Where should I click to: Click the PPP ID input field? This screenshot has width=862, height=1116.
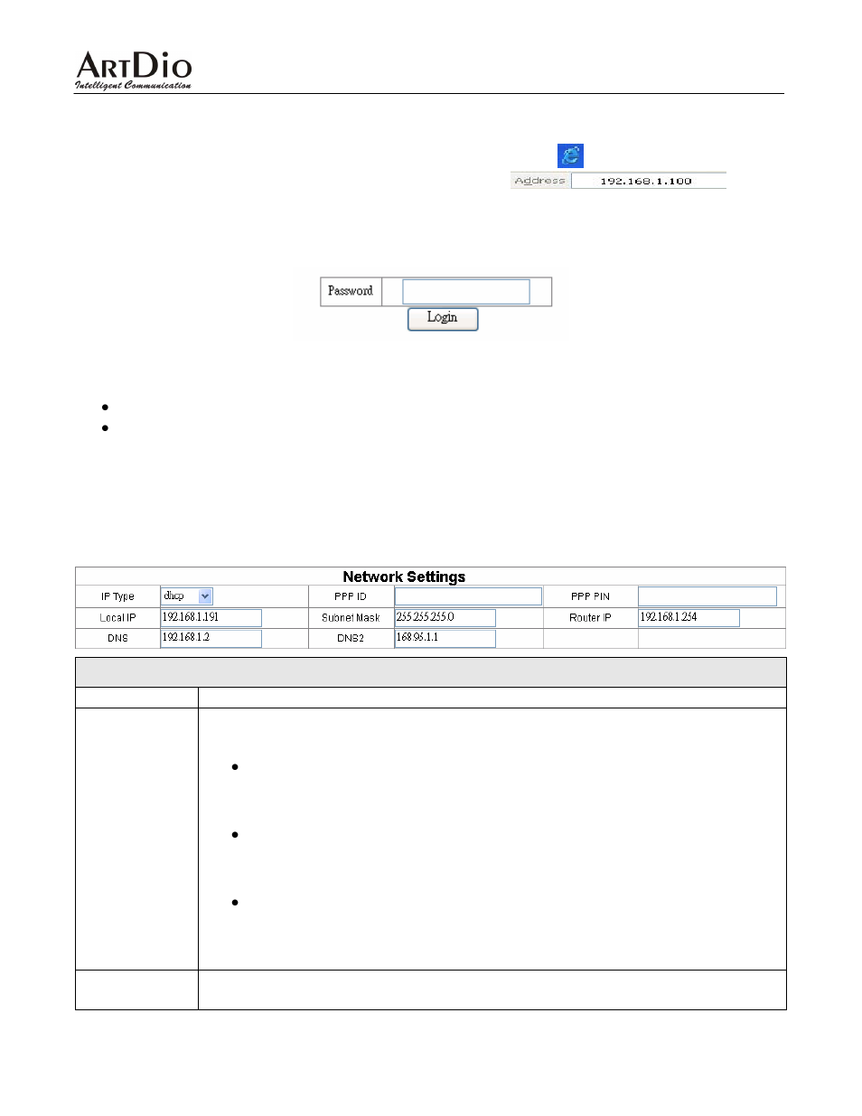coord(468,596)
